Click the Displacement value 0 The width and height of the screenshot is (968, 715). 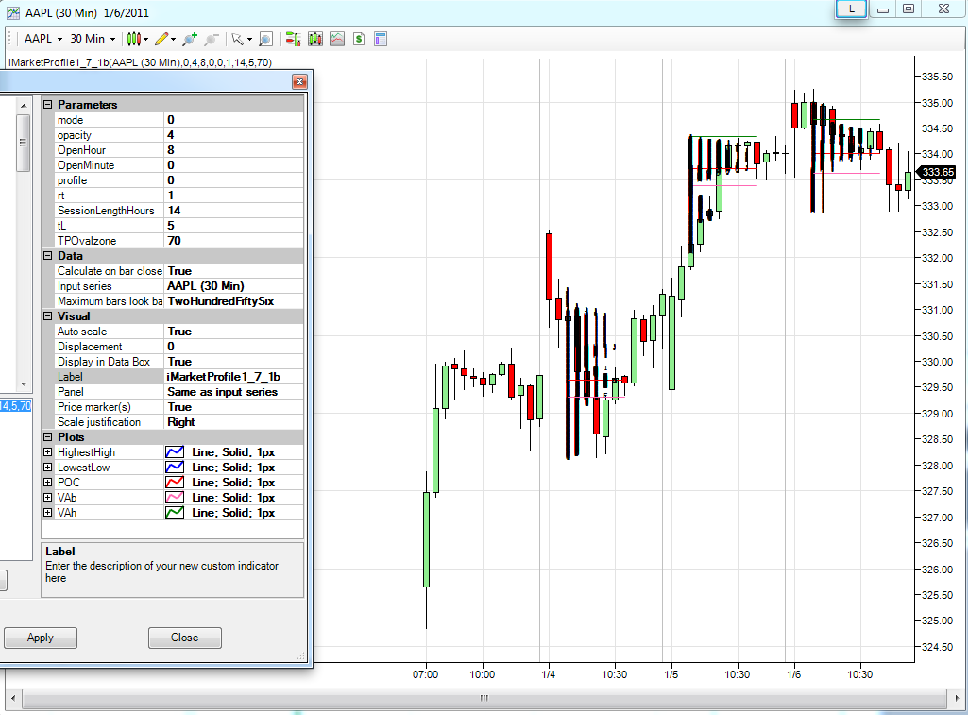(x=234, y=347)
